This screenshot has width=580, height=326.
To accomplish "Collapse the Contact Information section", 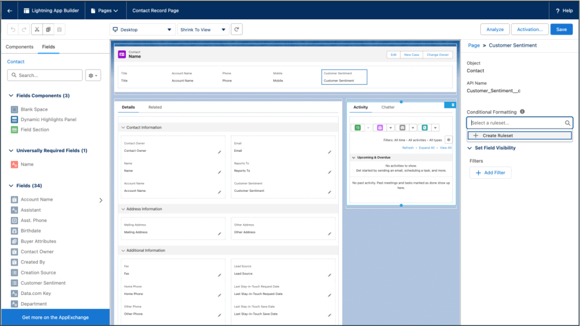I will click(x=123, y=127).
